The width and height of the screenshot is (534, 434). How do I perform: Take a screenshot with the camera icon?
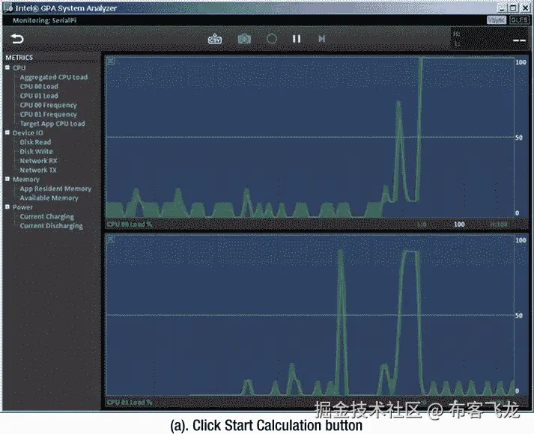click(x=244, y=39)
